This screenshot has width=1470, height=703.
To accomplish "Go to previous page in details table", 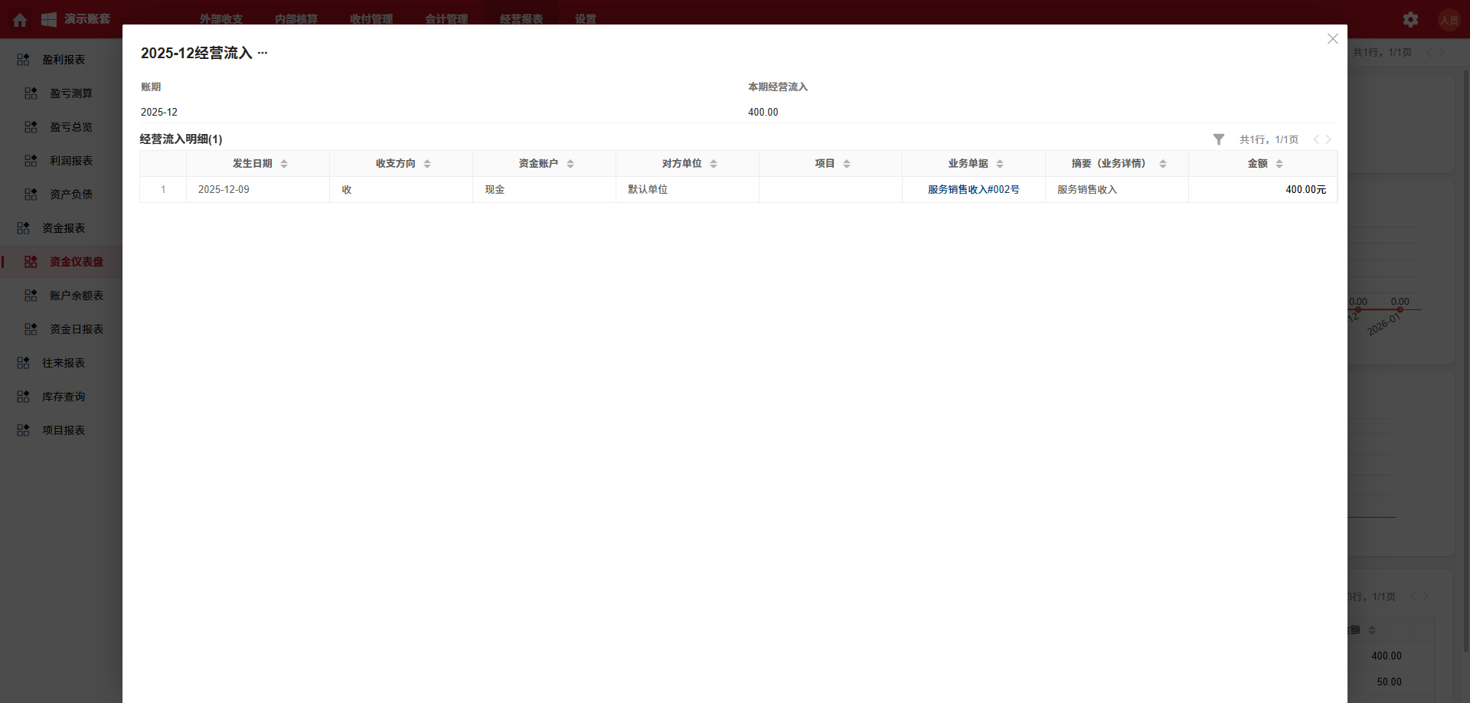I will coord(1316,139).
